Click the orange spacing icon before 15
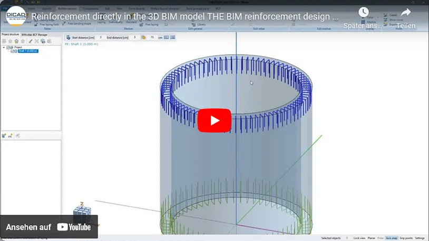This screenshot has height=241, width=429. (x=143, y=37)
